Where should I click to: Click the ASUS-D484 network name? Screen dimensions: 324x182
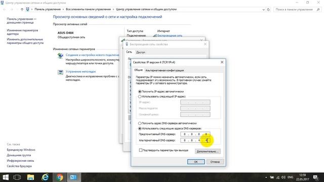click(x=65, y=33)
